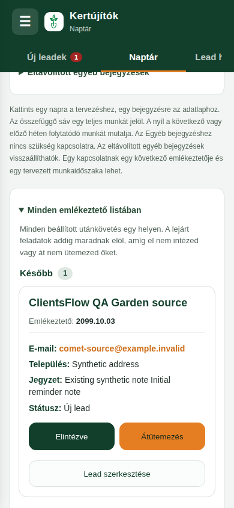Viewport: 234px width, 508px height.
Task: Open Lead szerkesztése for this lead
Action: 117,474
